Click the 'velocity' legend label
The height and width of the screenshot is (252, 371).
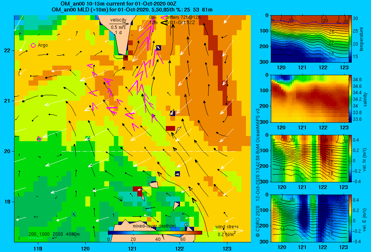[x=118, y=20]
